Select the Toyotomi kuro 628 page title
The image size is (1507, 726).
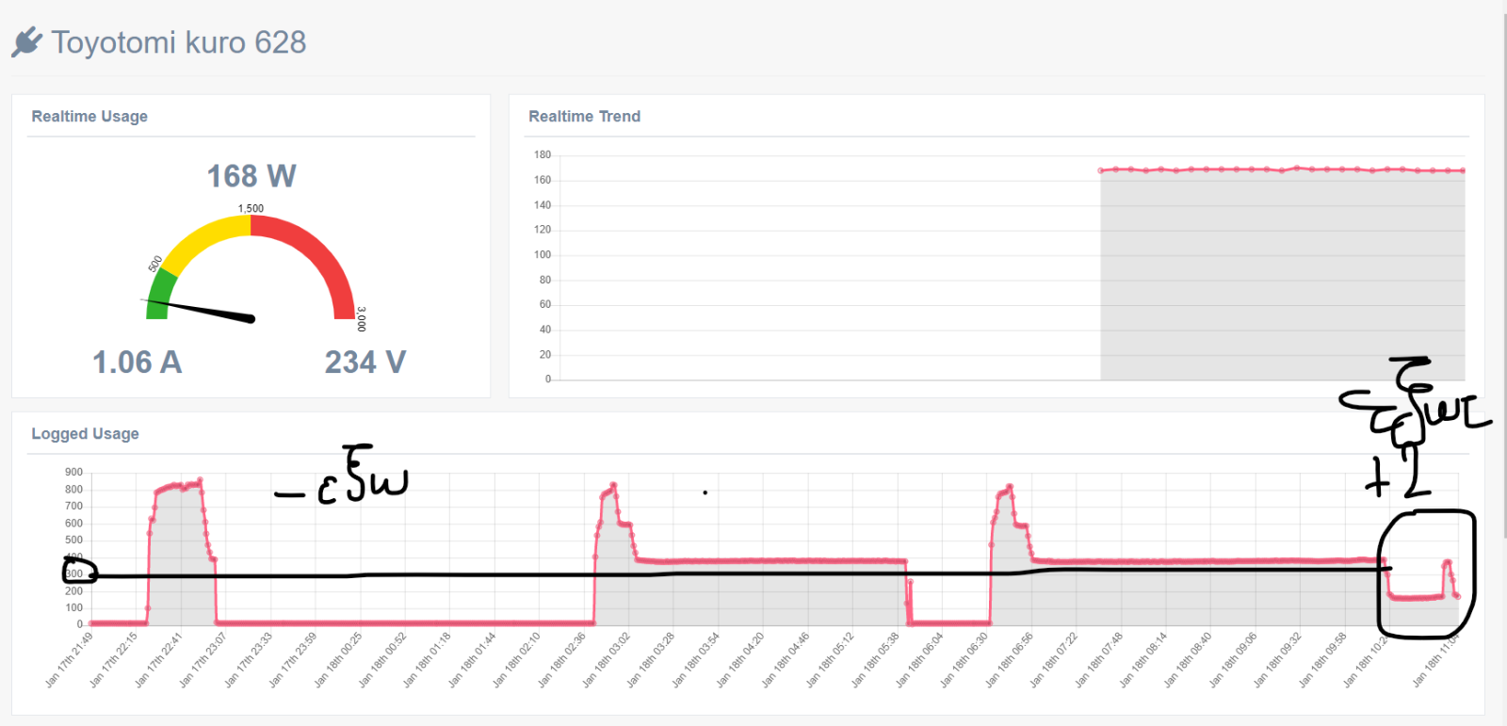click(x=179, y=42)
